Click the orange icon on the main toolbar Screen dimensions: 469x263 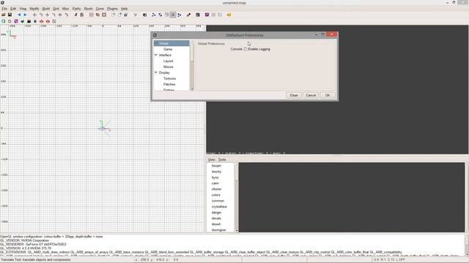[229, 15]
